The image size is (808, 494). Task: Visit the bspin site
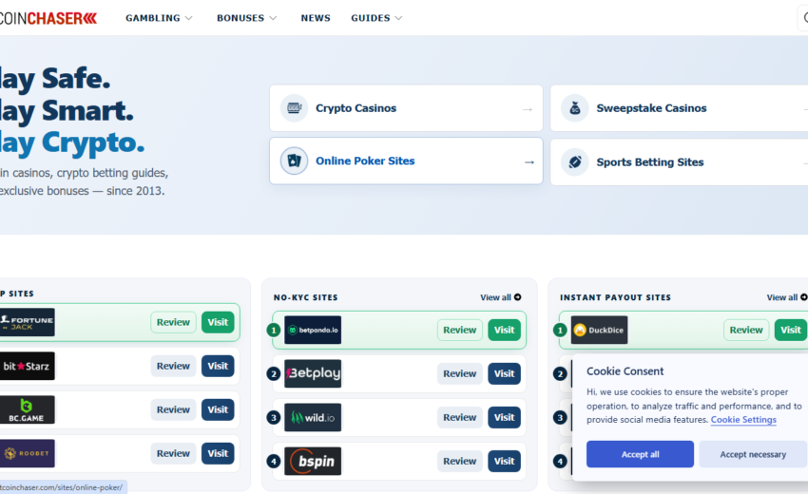504,462
